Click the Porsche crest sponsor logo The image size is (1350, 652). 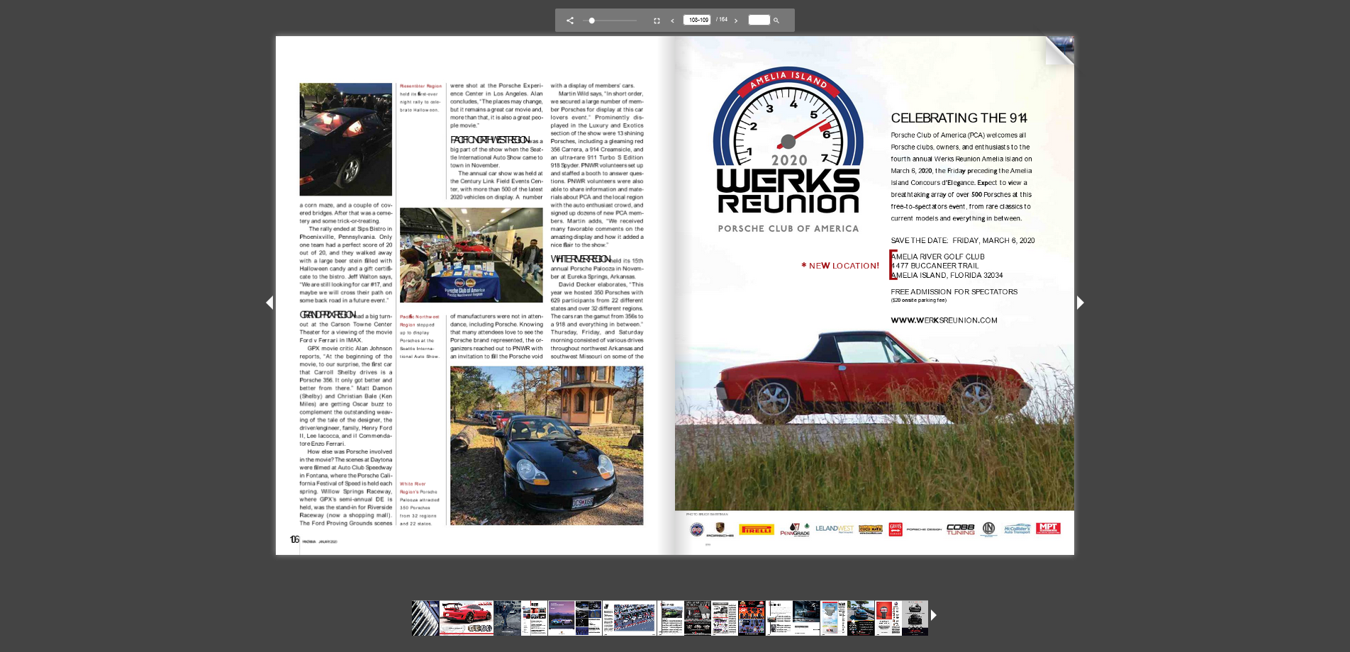coord(720,529)
